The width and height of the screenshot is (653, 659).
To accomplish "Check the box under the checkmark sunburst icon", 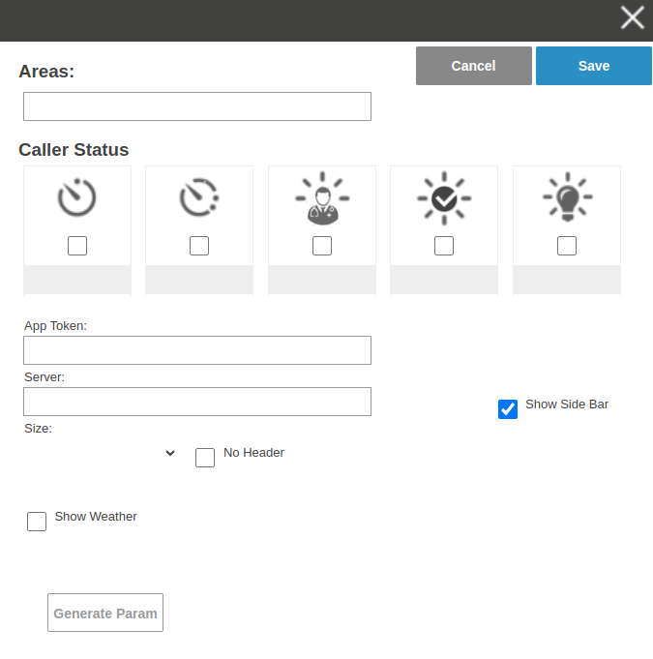I will (x=444, y=246).
